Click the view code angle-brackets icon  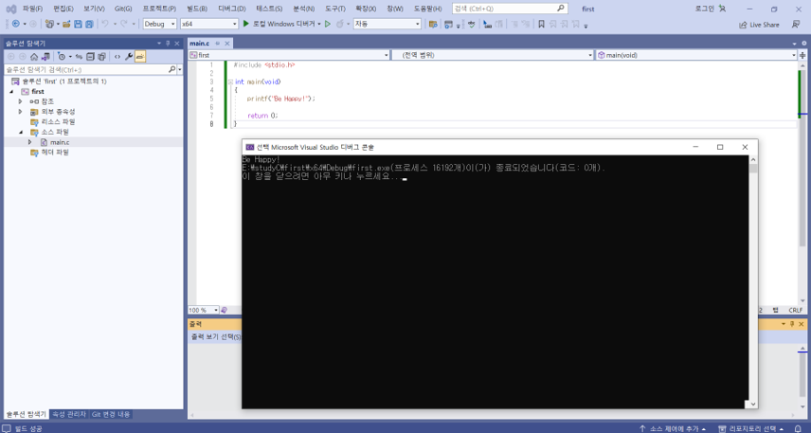tap(117, 57)
